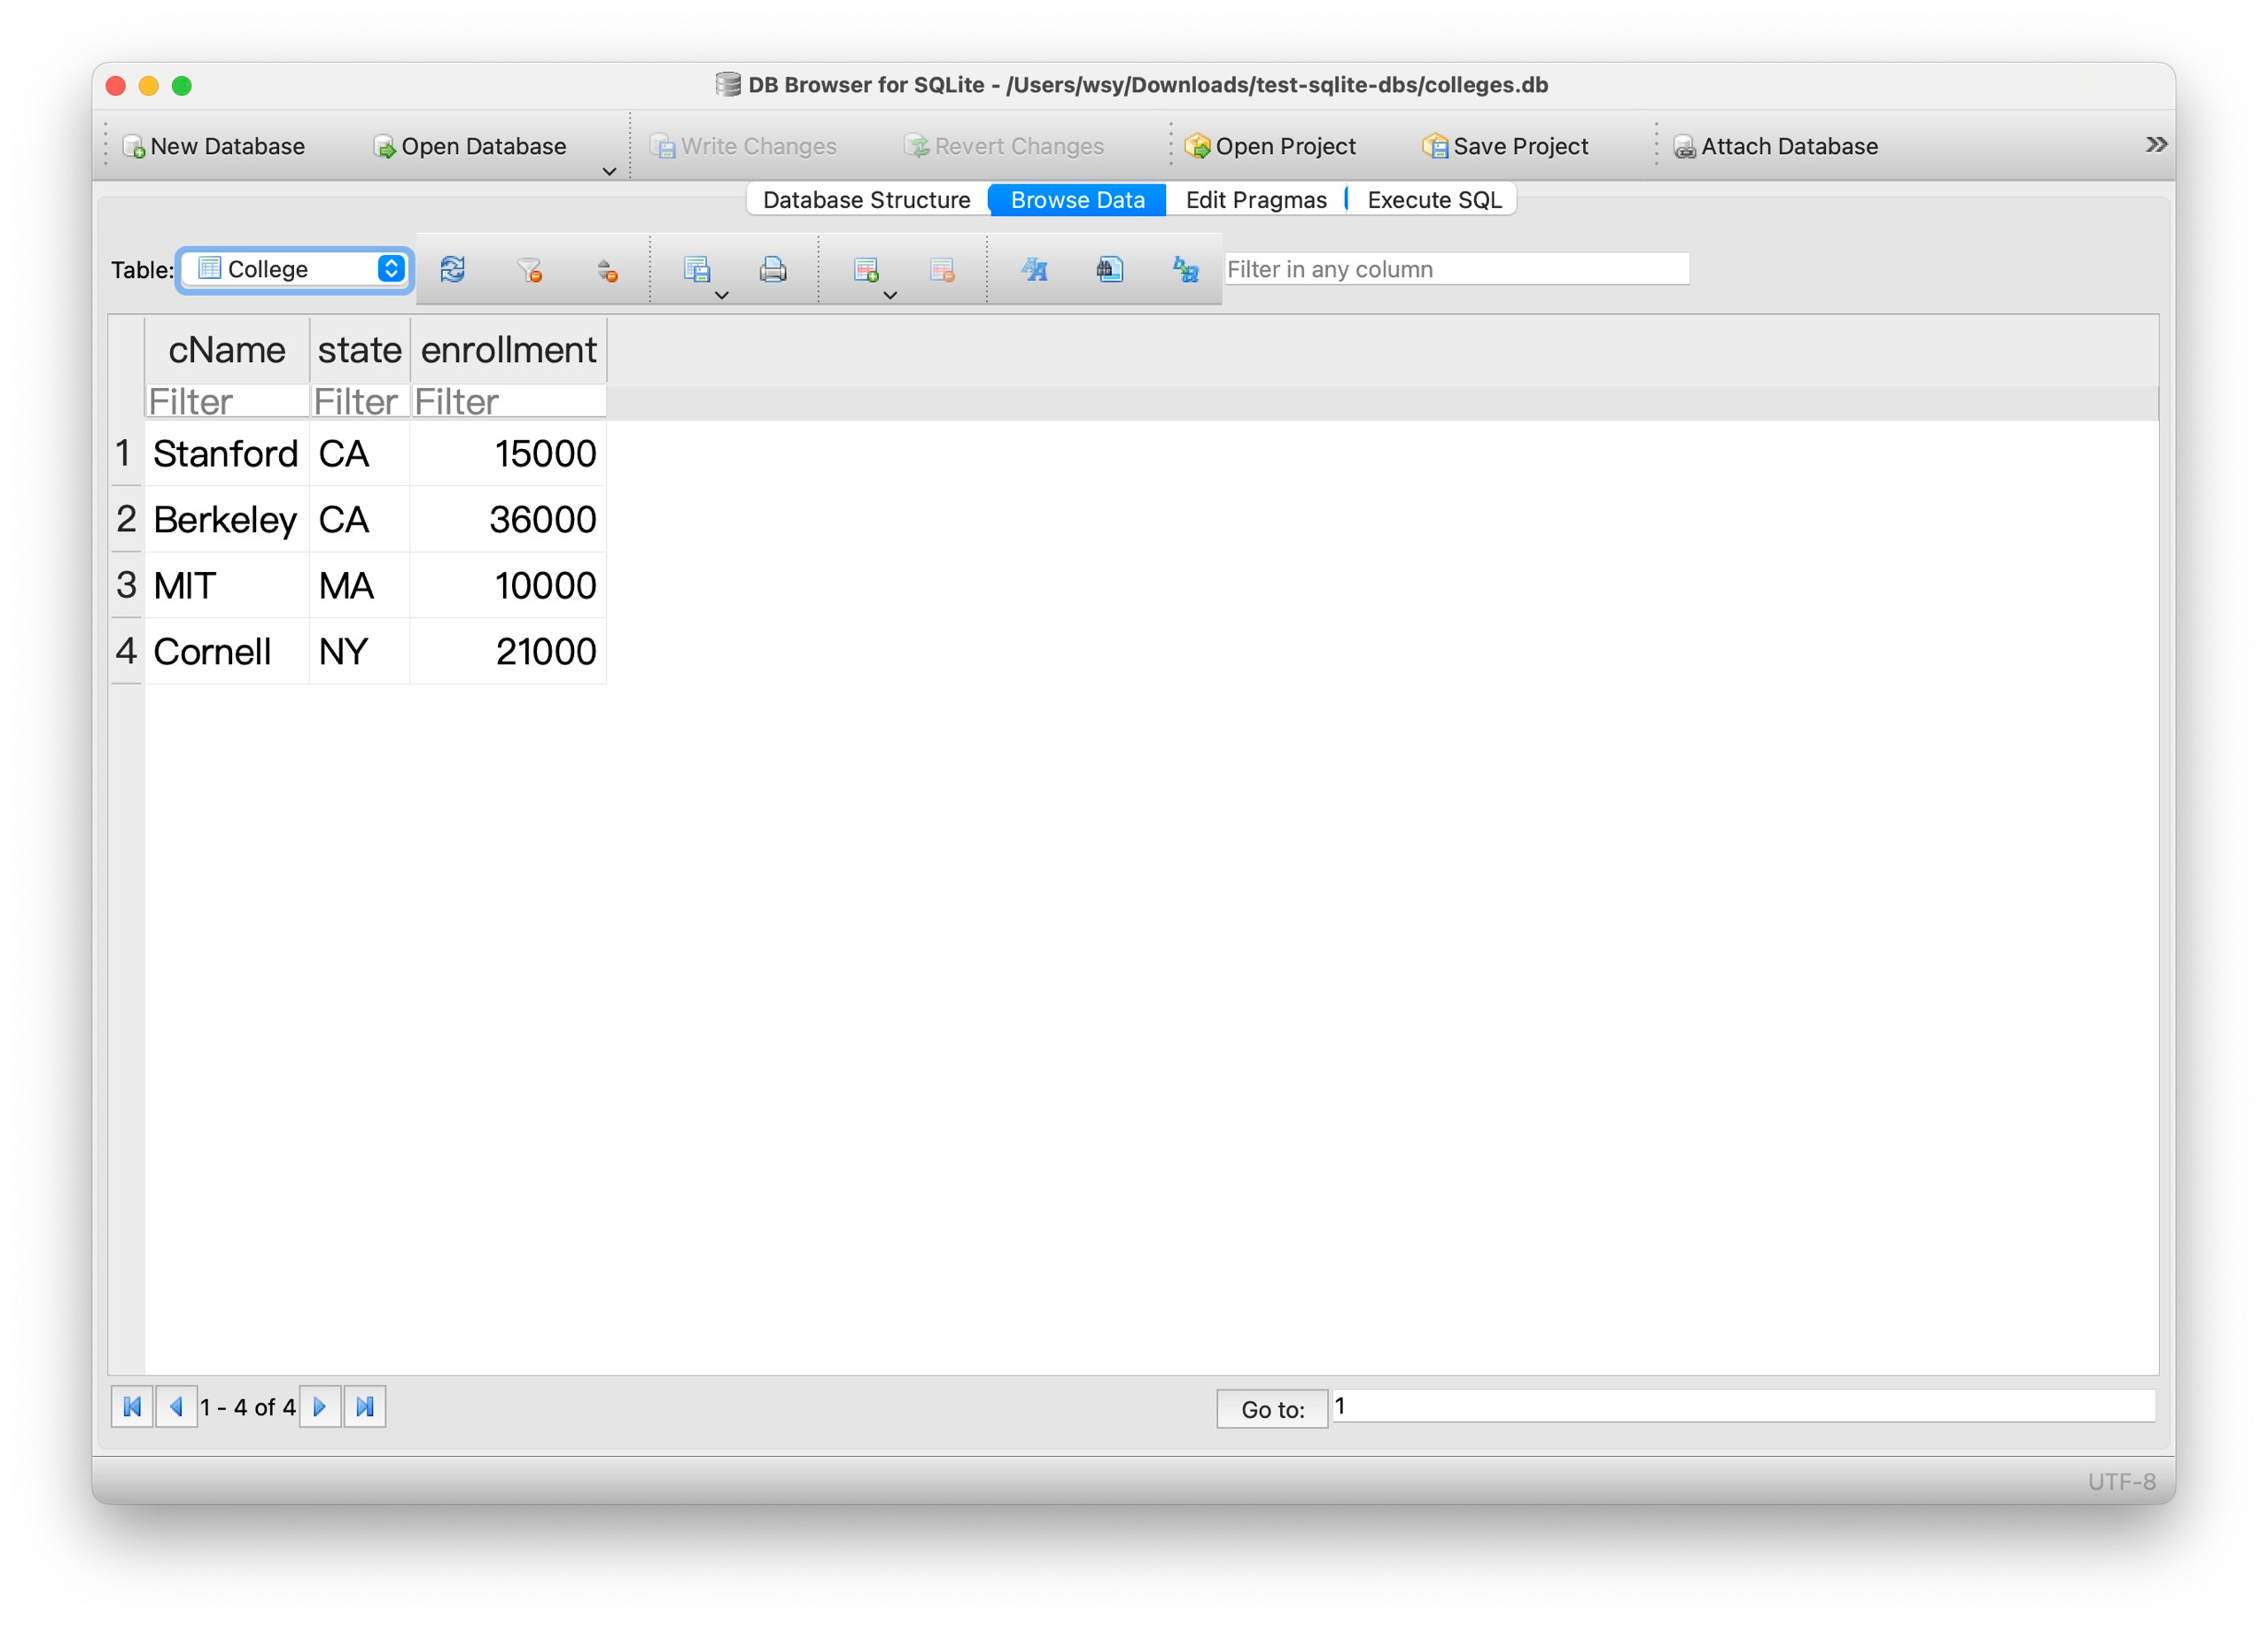
Task: Sort by the cName column header
Action: click(x=227, y=351)
